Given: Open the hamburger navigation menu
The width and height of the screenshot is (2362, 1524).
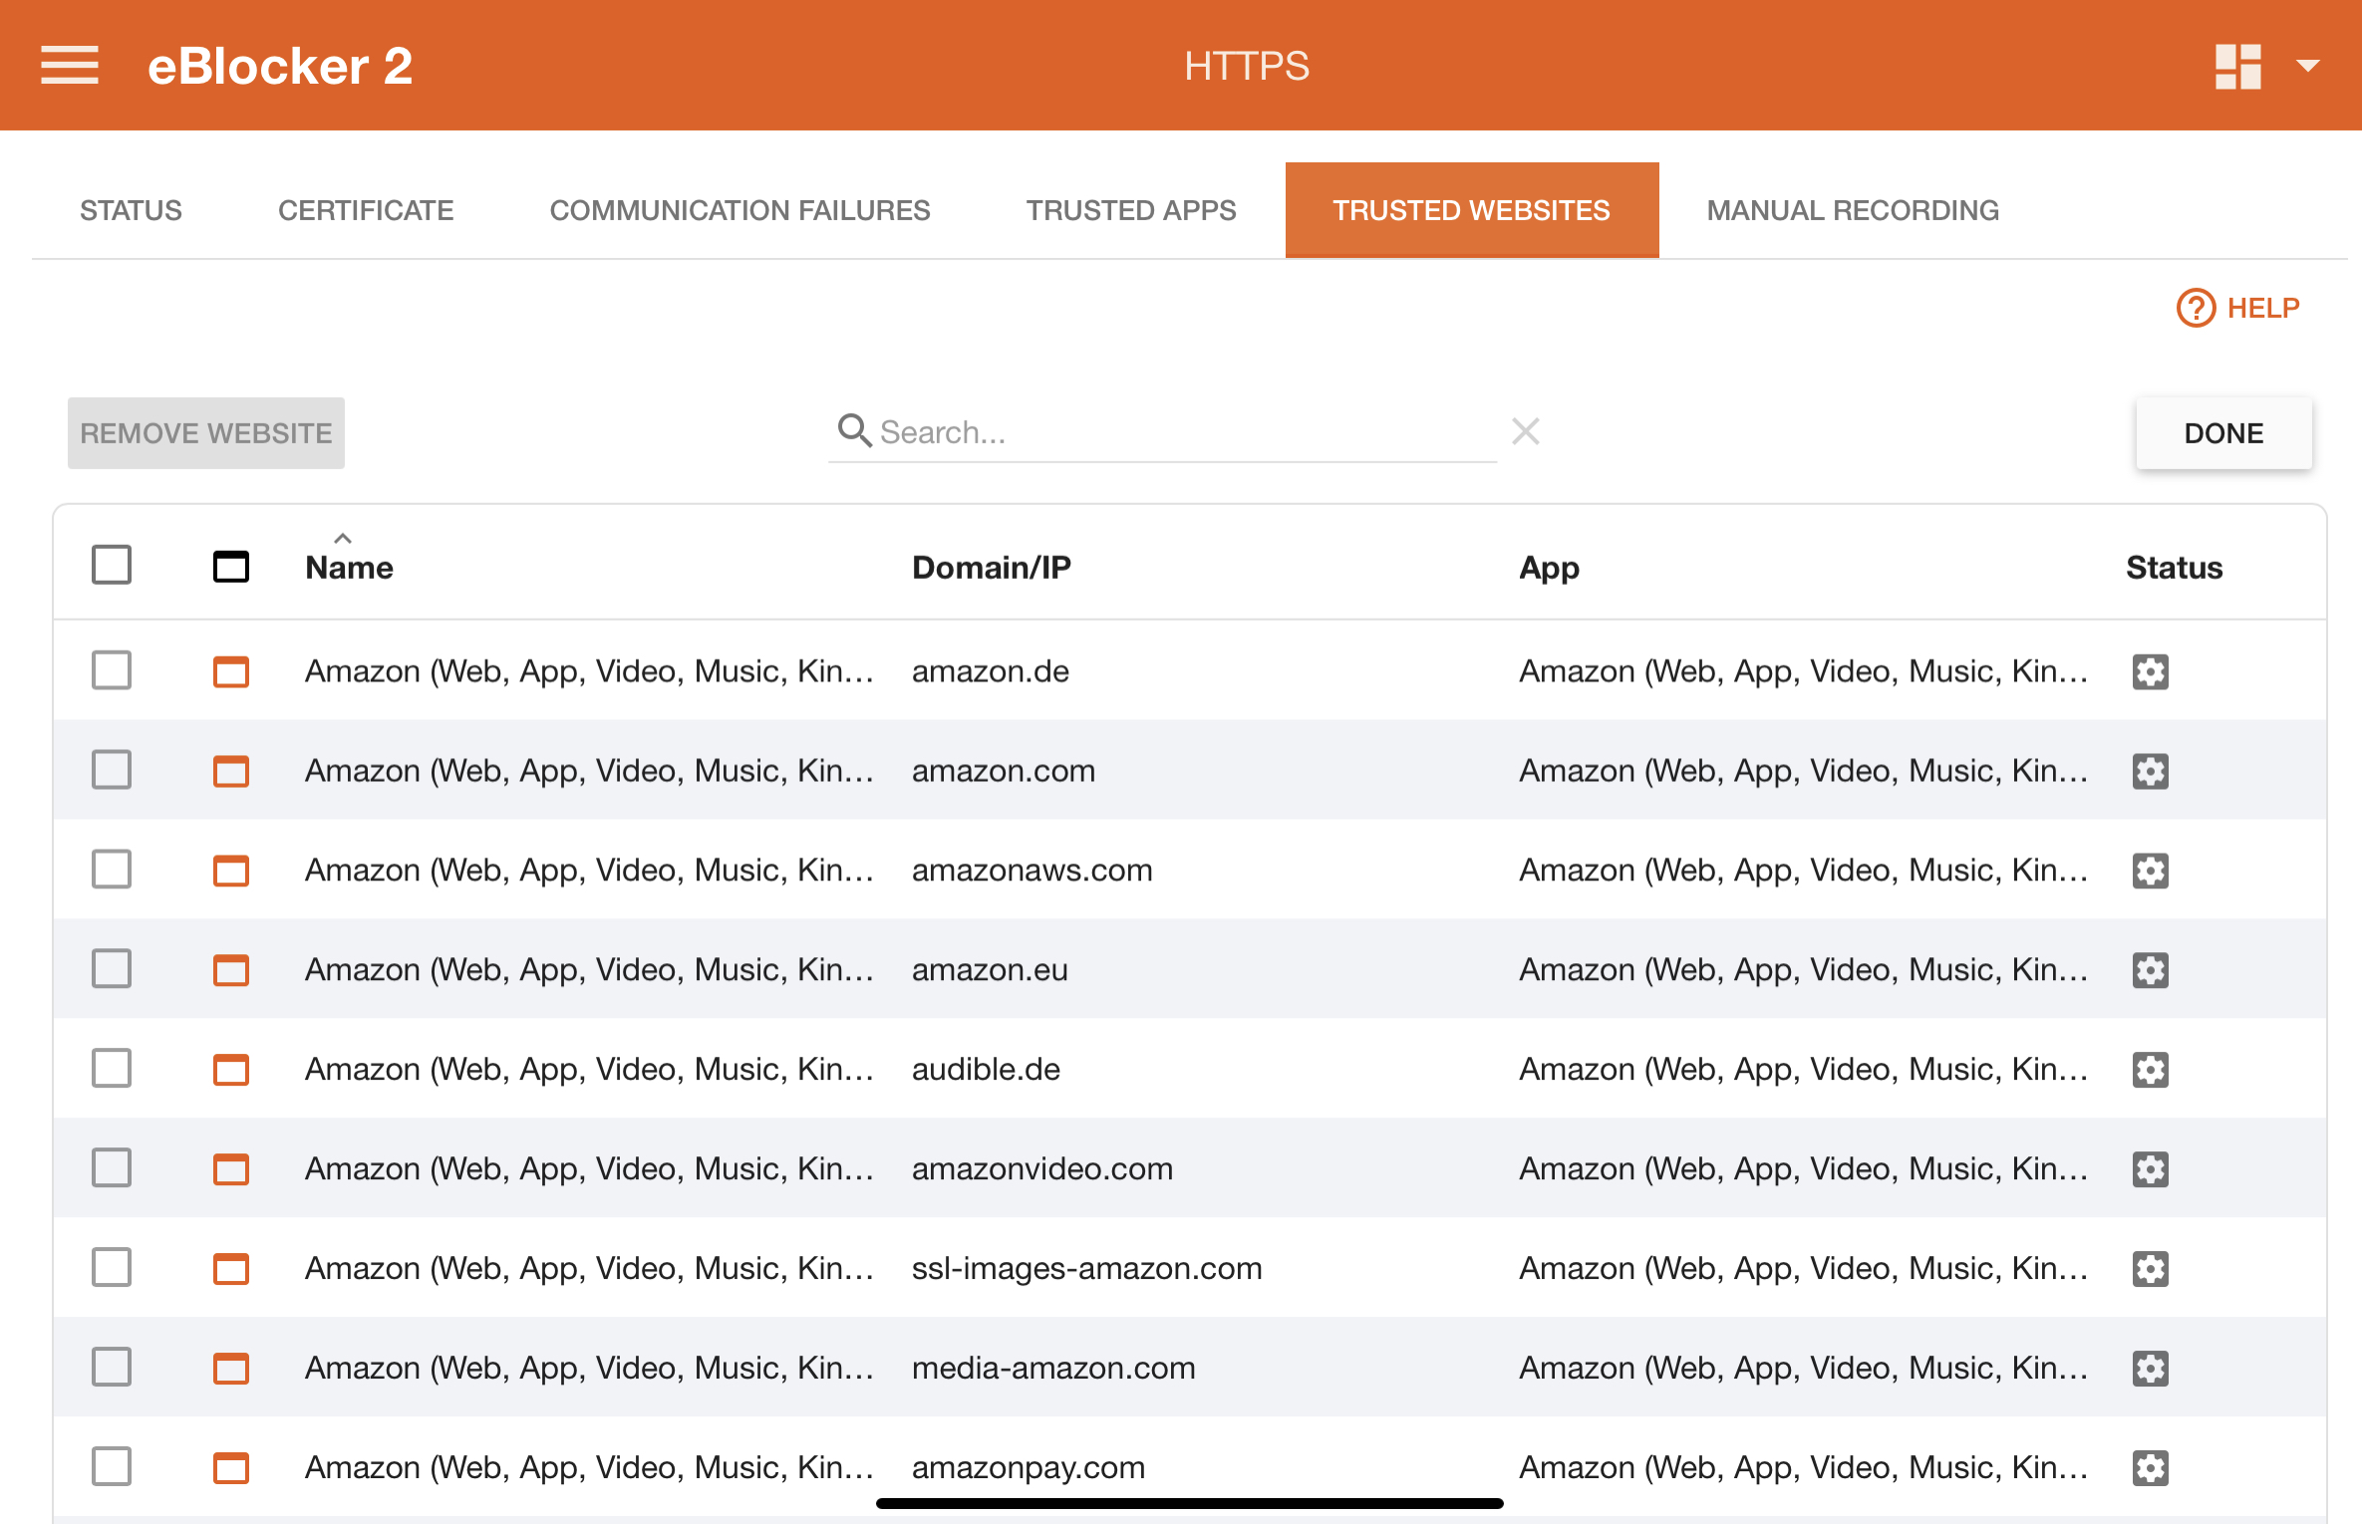Looking at the screenshot, I should 70,66.
